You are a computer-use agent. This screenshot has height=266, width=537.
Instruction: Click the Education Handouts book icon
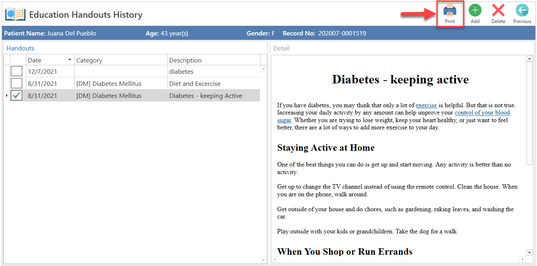pyautogui.click(x=15, y=15)
